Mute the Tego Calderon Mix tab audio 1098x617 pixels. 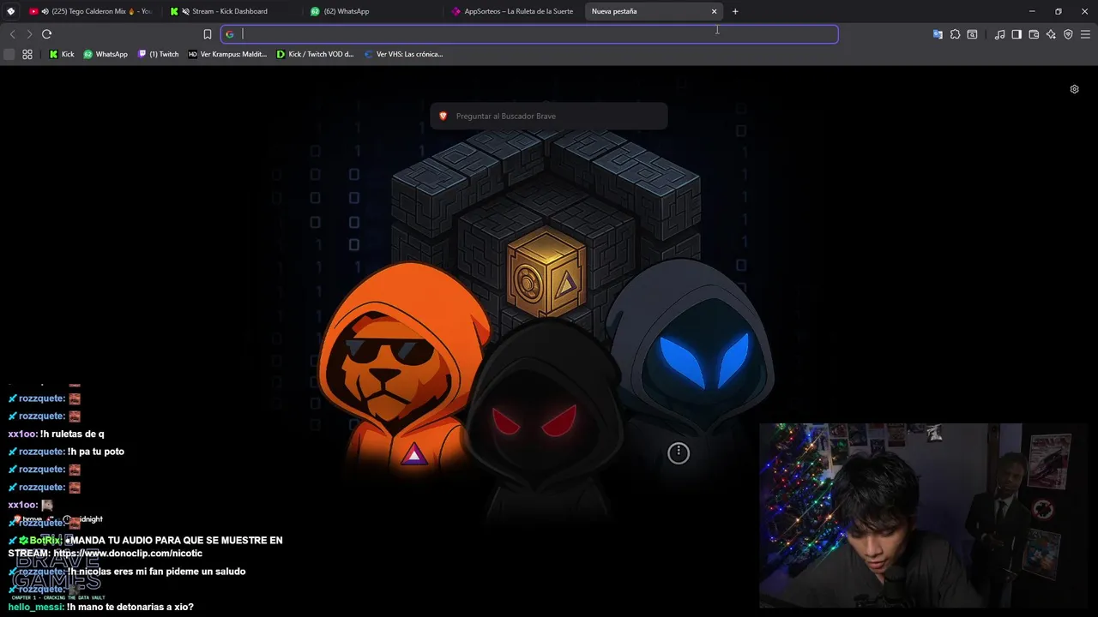pyautogui.click(x=45, y=11)
